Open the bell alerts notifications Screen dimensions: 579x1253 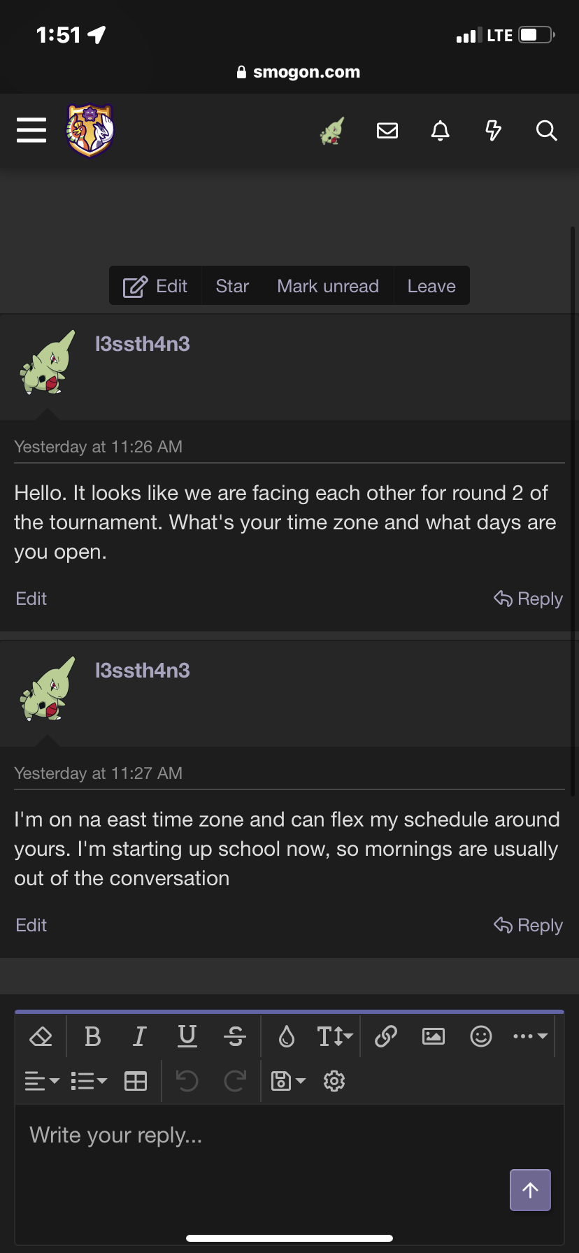click(440, 131)
